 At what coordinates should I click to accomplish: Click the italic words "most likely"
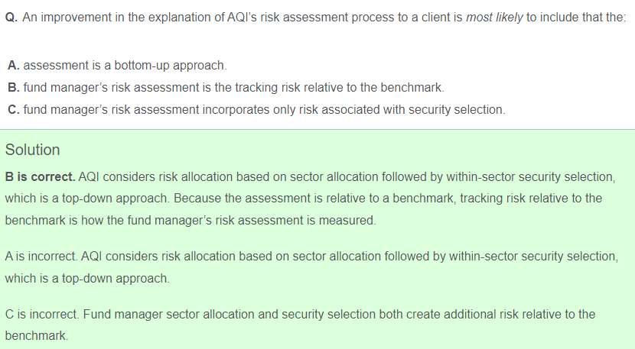tap(494, 17)
